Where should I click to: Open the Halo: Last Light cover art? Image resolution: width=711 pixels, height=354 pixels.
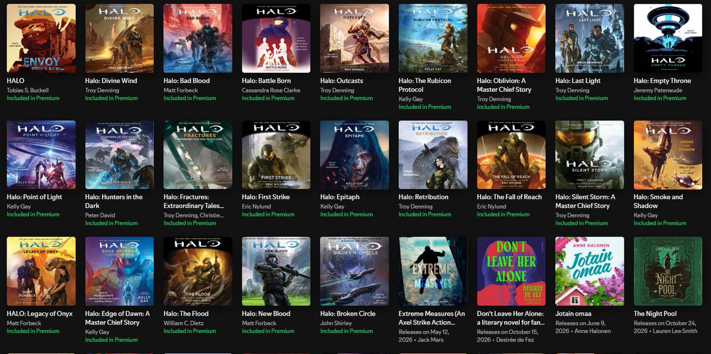pos(590,39)
